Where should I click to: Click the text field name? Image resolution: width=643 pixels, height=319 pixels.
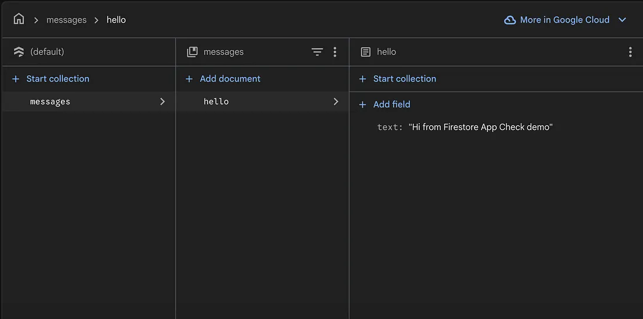coord(390,127)
